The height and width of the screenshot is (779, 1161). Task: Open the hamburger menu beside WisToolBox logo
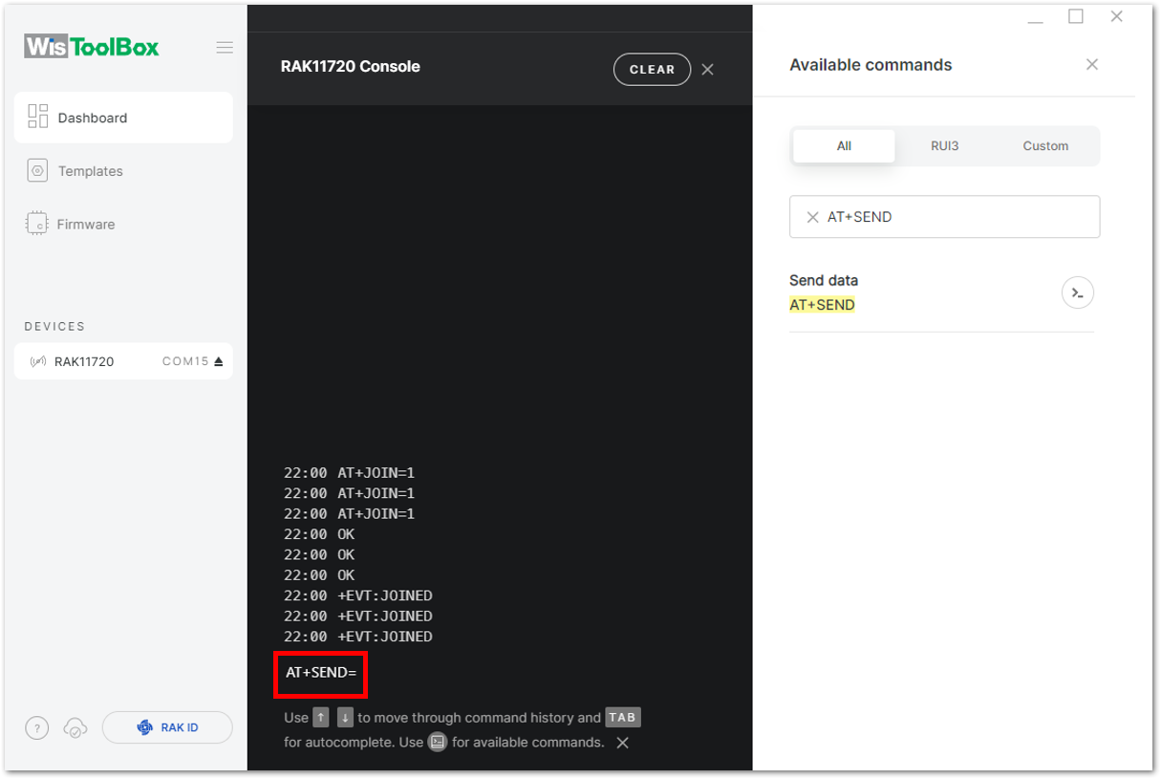tap(225, 48)
